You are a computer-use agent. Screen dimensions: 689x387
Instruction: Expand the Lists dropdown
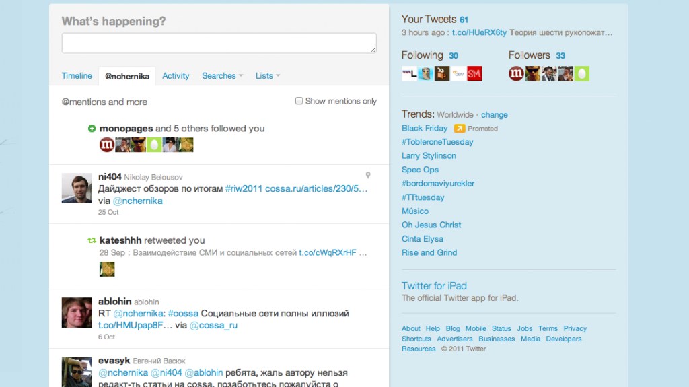tap(268, 75)
